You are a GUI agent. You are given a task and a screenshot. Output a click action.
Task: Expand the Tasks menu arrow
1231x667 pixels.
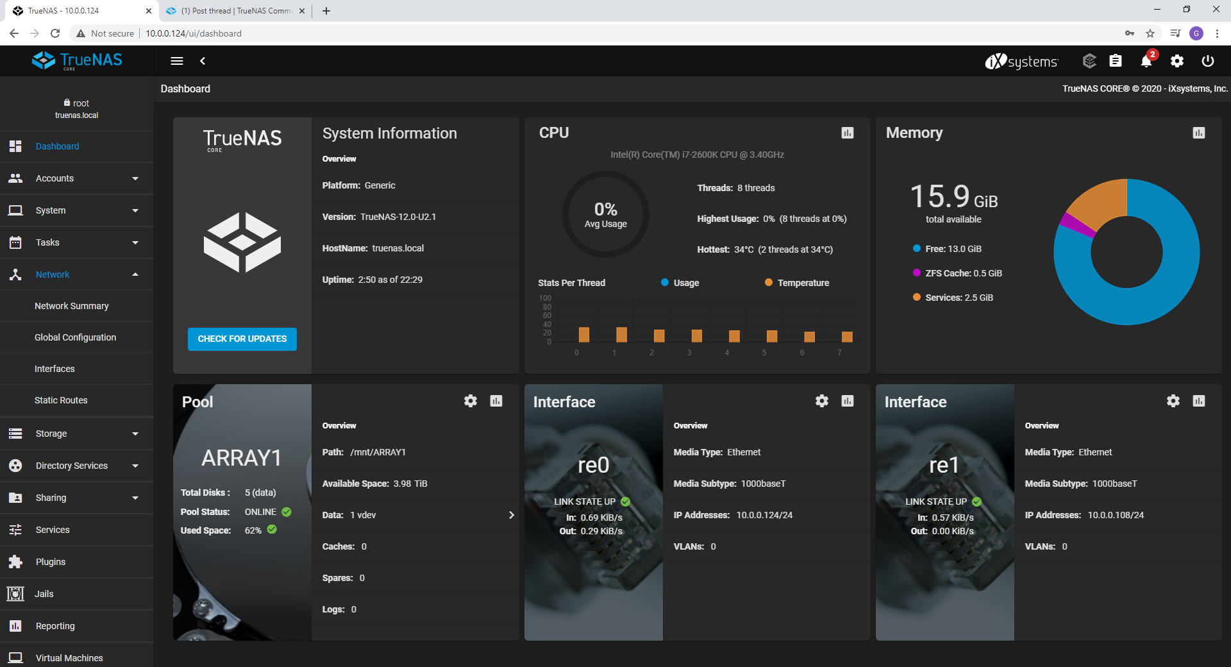[x=135, y=242]
